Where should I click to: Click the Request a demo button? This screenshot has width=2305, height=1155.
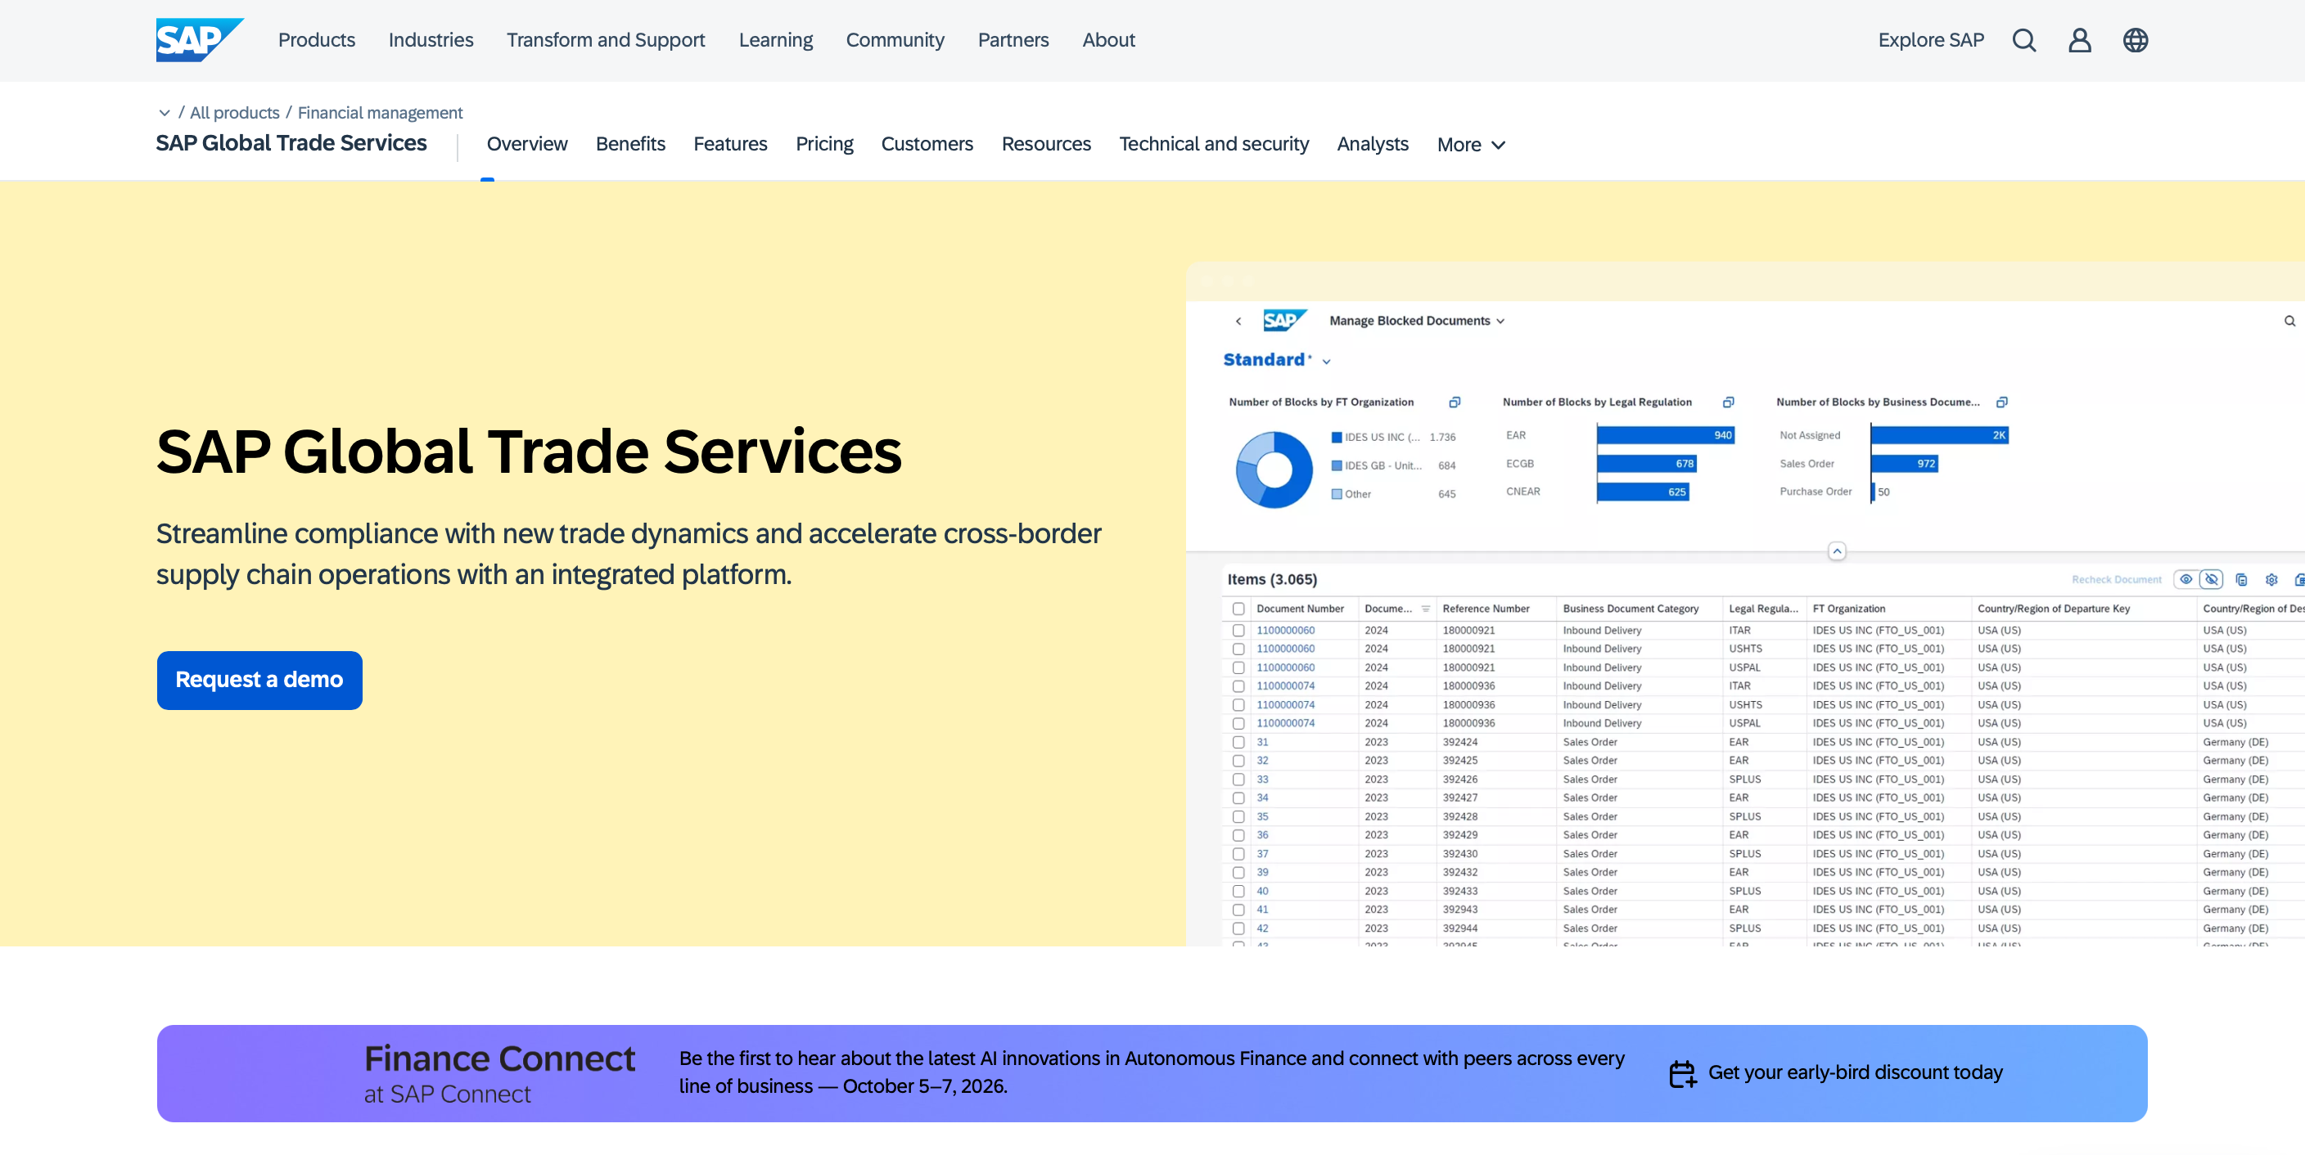tap(259, 681)
